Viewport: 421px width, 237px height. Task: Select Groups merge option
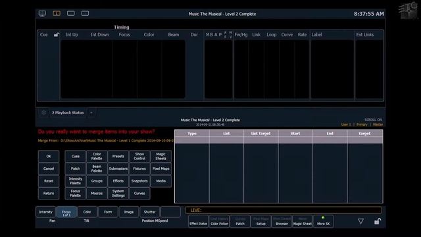(97, 181)
